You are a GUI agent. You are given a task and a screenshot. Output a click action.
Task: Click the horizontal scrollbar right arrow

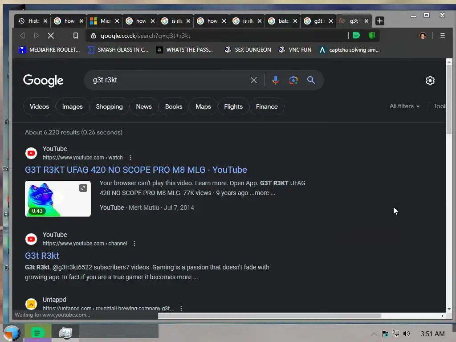click(442, 316)
